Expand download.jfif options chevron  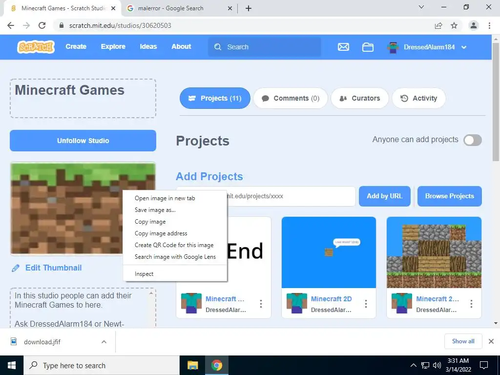pyautogui.click(x=104, y=341)
